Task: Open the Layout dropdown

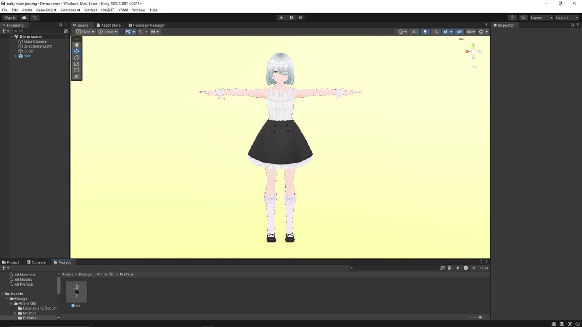Action: pyautogui.click(x=567, y=17)
